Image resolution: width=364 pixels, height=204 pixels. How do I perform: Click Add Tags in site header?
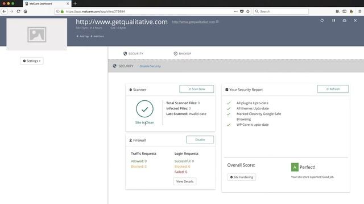pyautogui.click(x=82, y=36)
